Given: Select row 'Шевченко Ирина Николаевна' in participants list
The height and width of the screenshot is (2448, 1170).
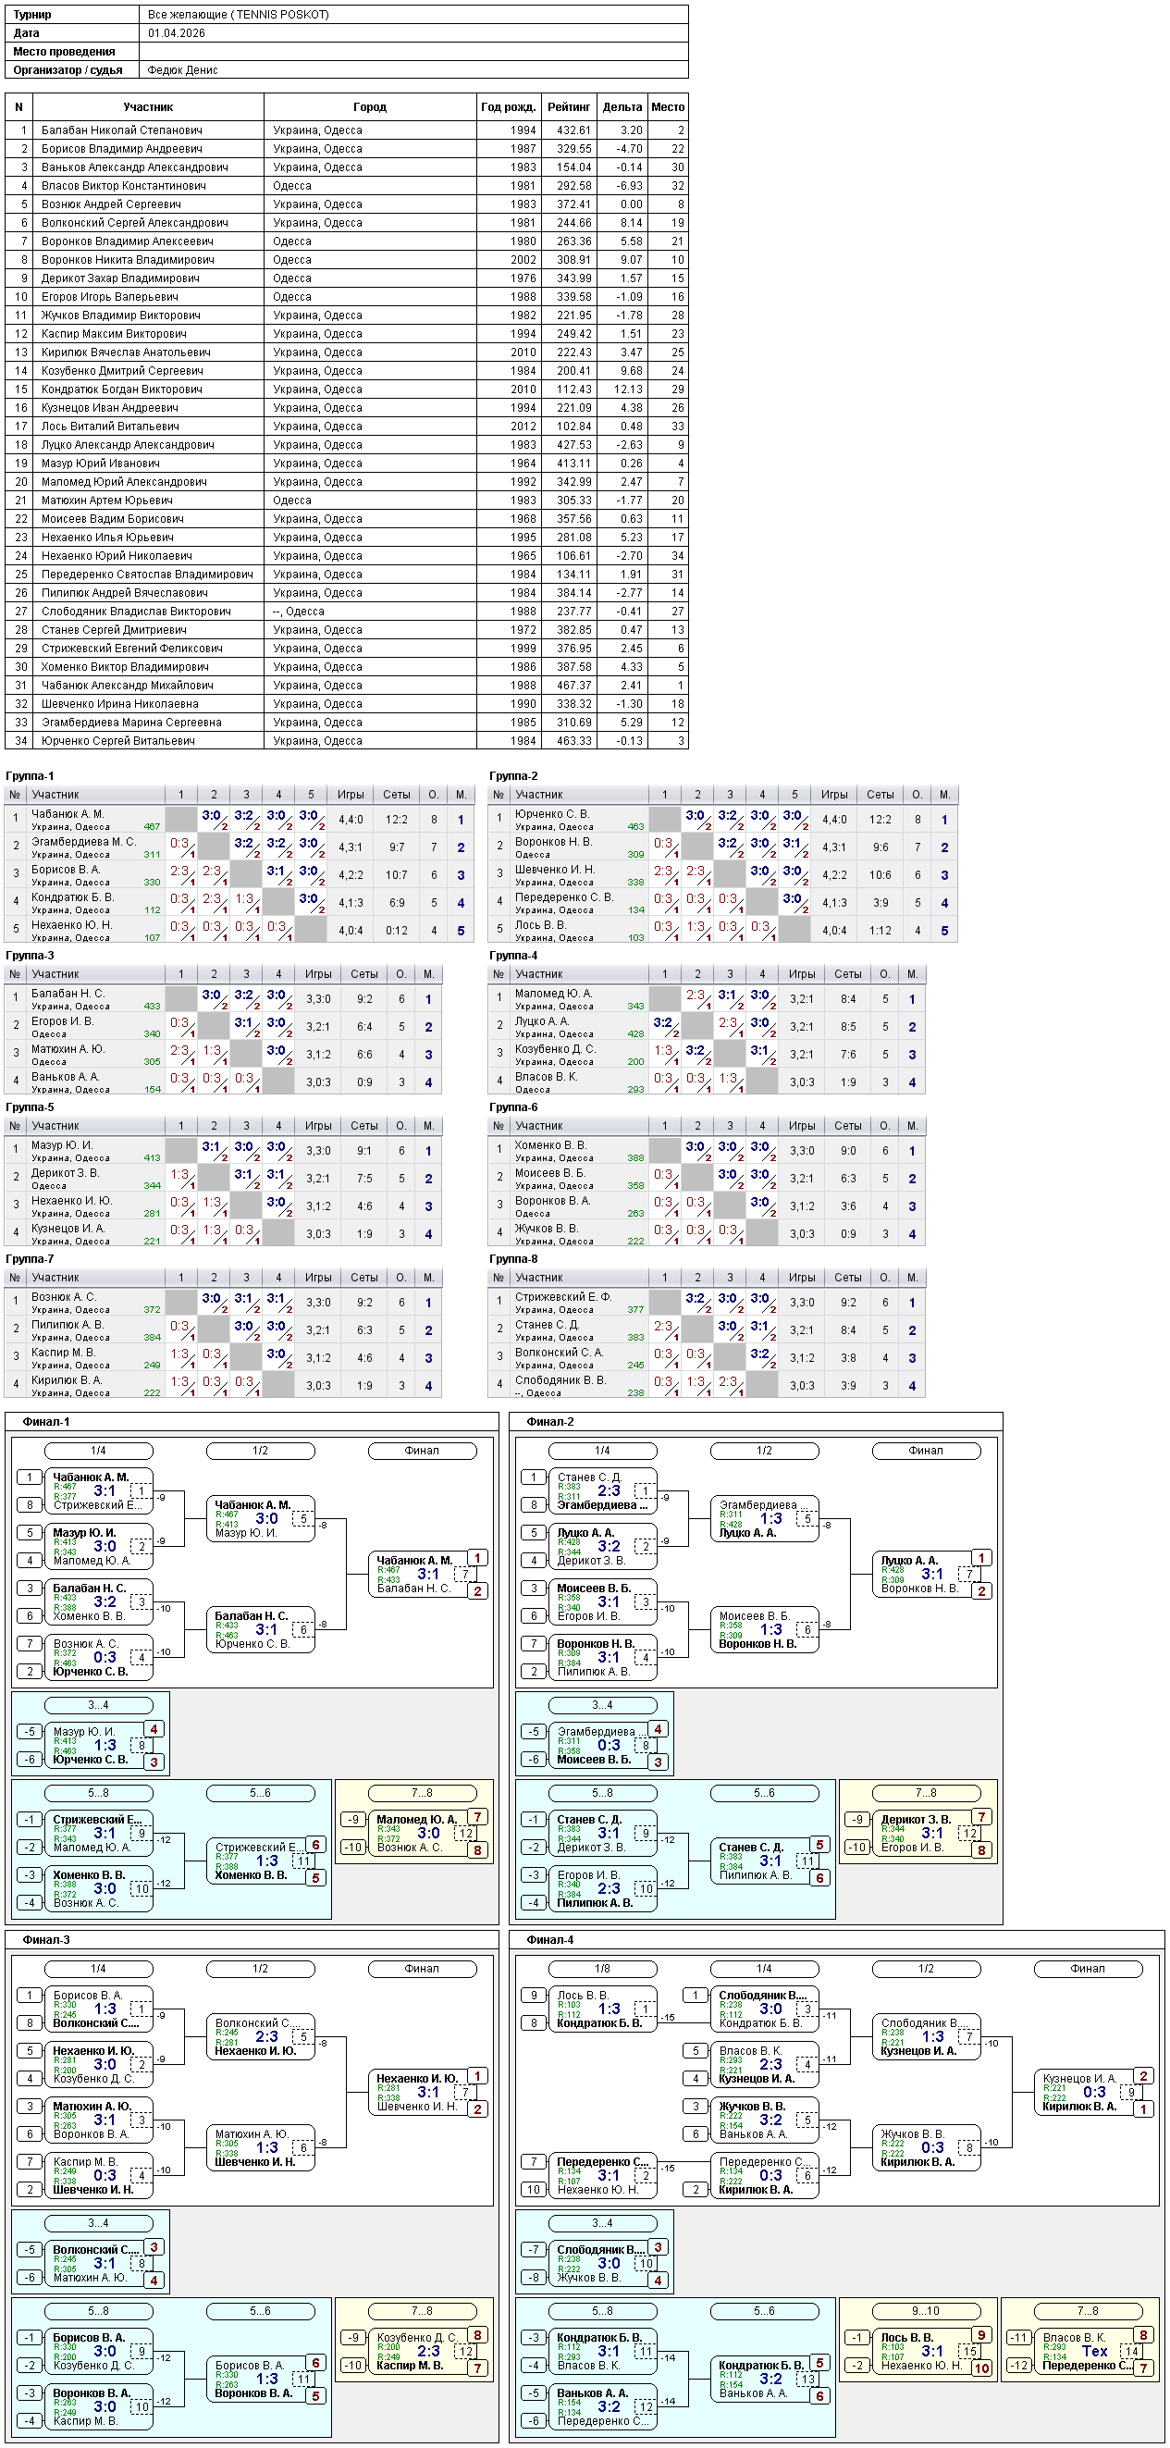Looking at the screenshot, I should (x=347, y=704).
